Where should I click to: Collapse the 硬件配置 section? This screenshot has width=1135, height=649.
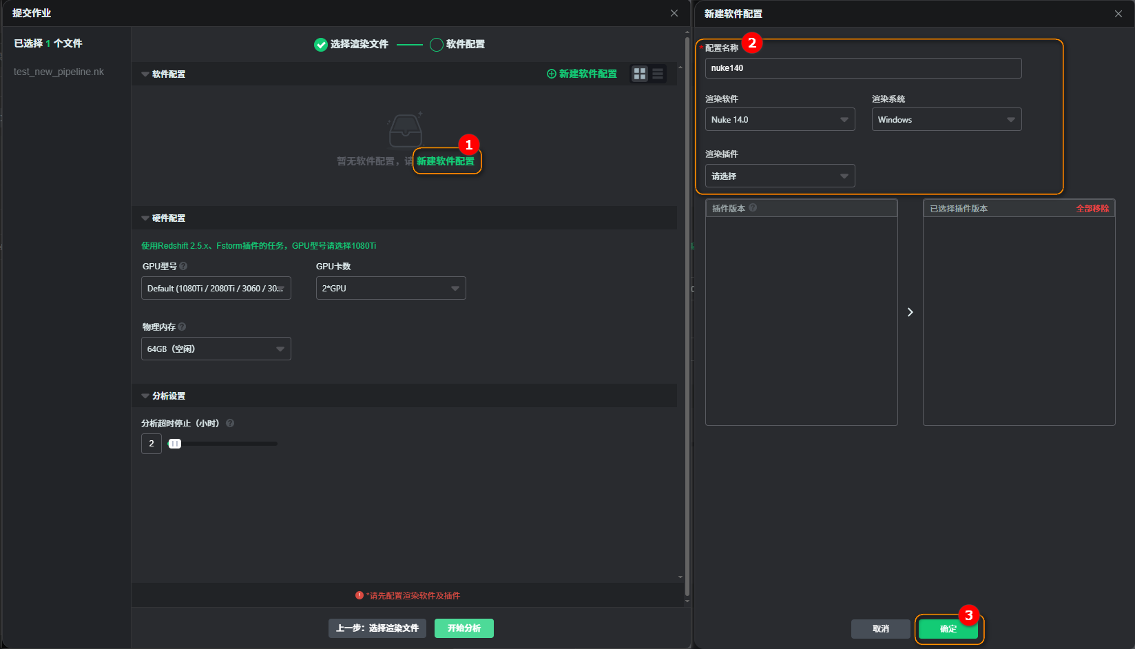click(145, 218)
